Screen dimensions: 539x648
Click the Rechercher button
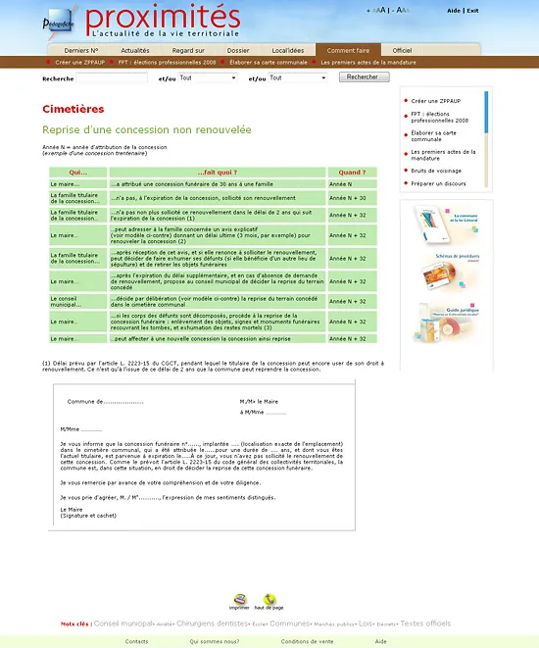[364, 76]
